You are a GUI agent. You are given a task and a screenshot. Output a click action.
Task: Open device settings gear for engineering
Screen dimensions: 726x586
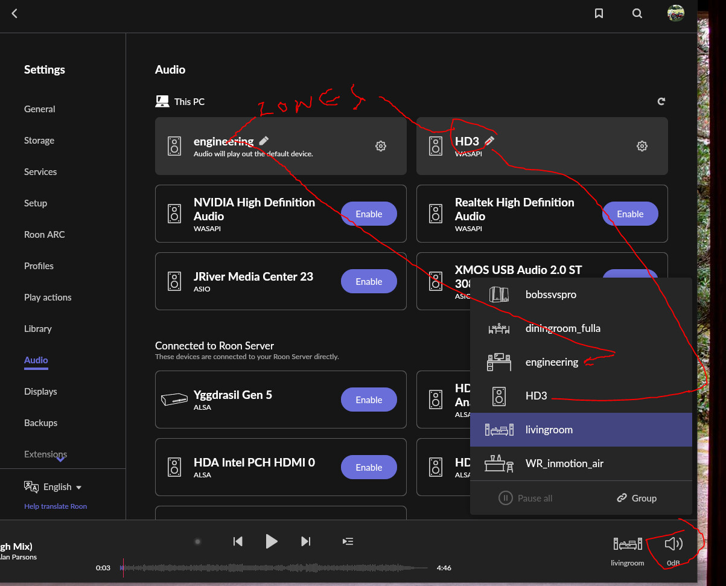[x=381, y=146]
